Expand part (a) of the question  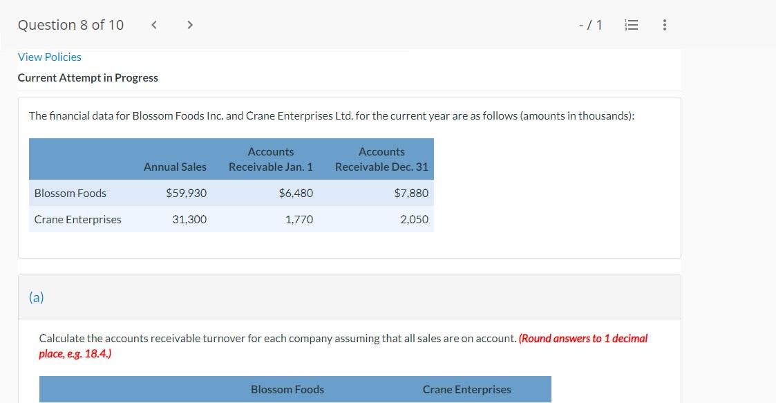(x=35, y=297)
